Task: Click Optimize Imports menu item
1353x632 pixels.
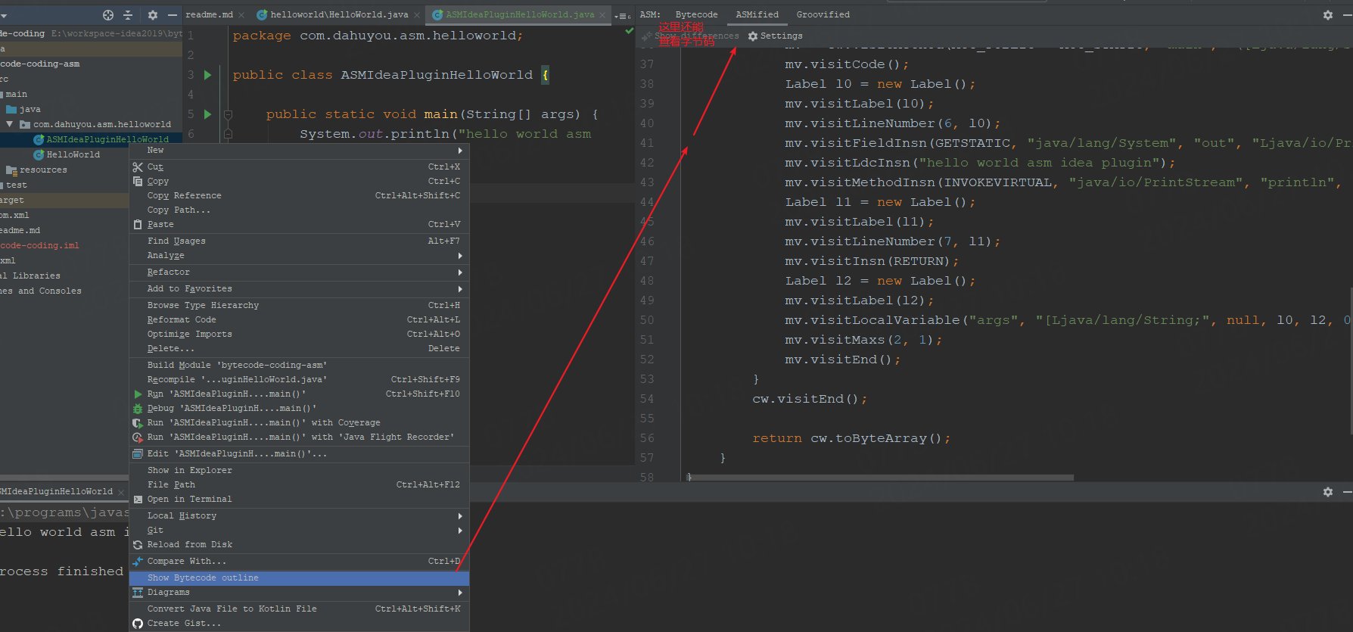Action: tap(299, 334)
